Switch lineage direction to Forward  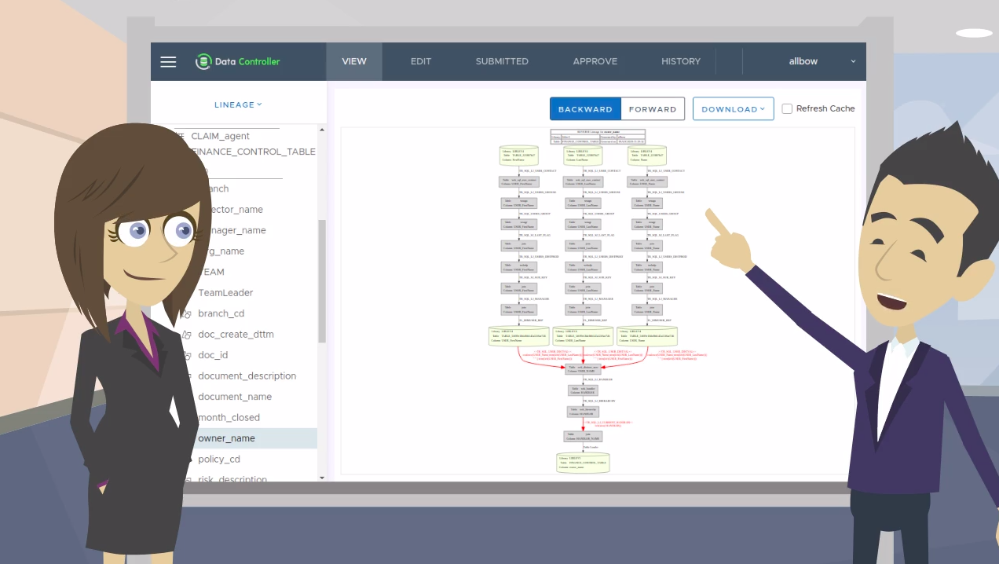[x=652, y=109]
